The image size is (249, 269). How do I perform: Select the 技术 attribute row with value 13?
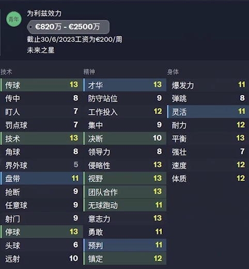(42, 138)
